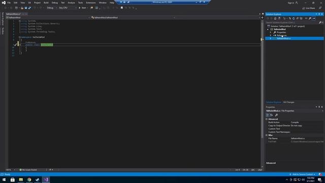Focus the Search Solution Explorer field
Screen dimensions: 325x183
pyautogui.click(x=292, y=22)
